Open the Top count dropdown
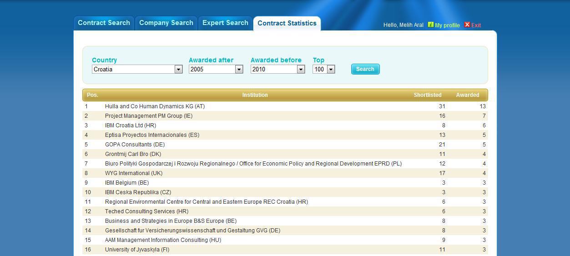570x256 pixels. point(323,69)
